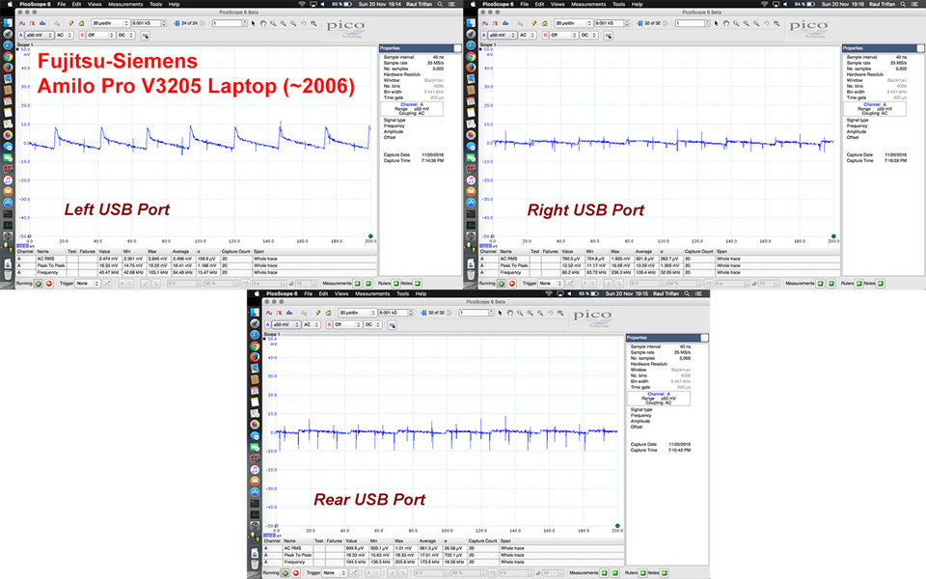Open Channel B DC coupling dropdown, Right USB window

[589, 36]
